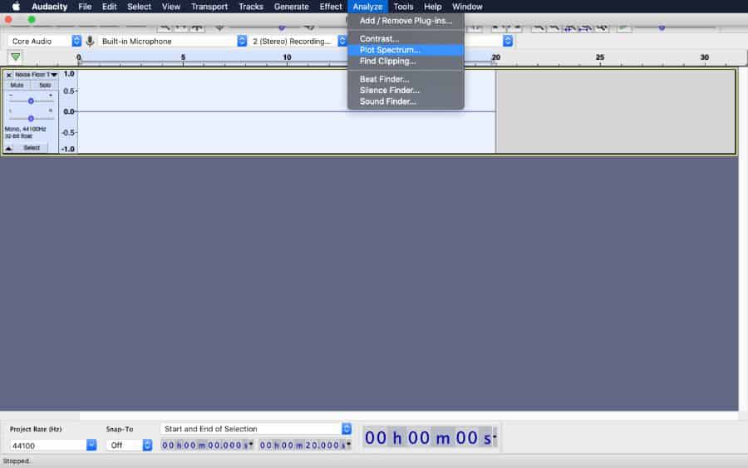748x468 pixels.
Task: Adjust the track gain slider knob
Action: (31, 101)
